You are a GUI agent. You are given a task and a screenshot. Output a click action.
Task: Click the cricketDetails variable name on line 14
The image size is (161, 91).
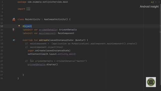pos(48,30)
